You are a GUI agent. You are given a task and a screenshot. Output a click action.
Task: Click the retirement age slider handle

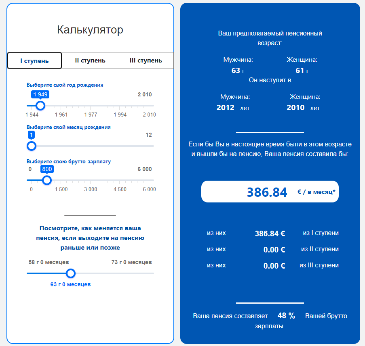(x=71, y=273)
